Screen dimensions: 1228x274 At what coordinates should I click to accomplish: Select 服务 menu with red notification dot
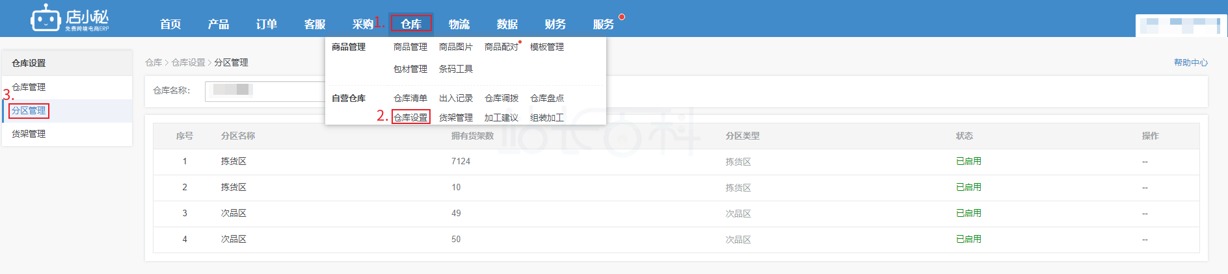click(x=604, y=24)
